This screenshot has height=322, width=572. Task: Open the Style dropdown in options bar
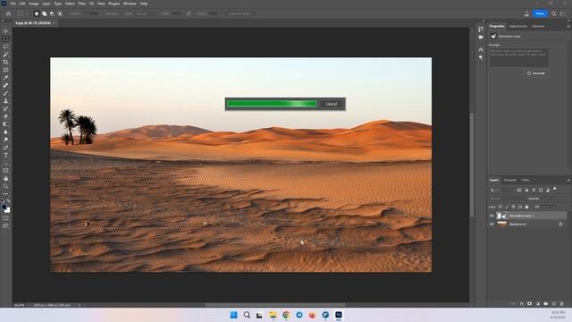146,13
